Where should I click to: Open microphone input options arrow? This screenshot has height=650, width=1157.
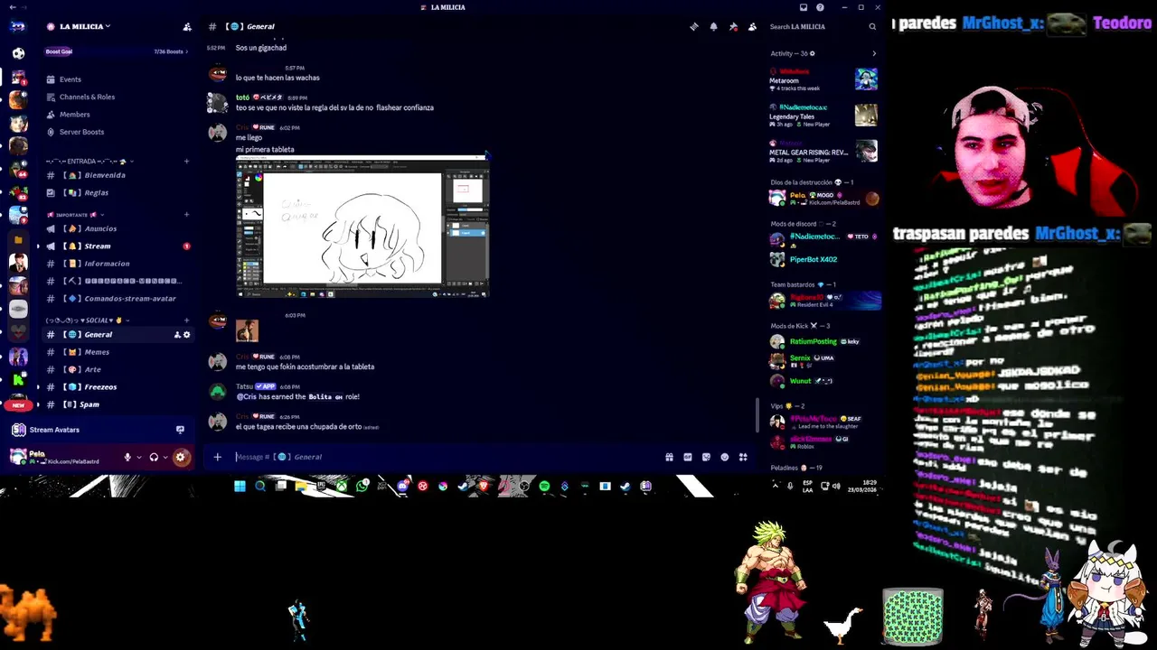pos(138,457)
